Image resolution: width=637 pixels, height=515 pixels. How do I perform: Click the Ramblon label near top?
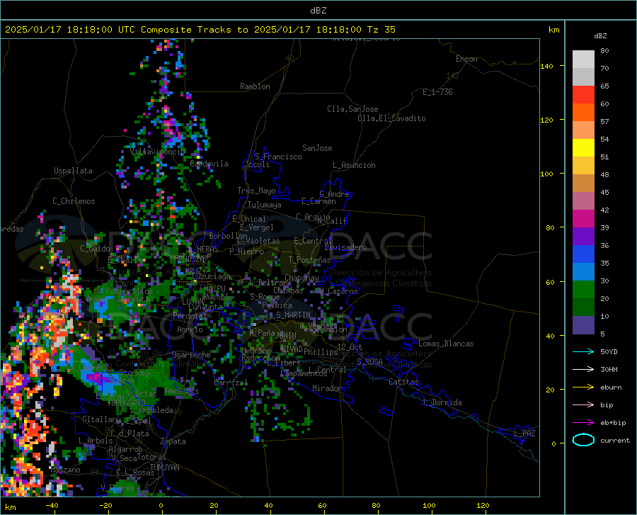pos(255,86)
